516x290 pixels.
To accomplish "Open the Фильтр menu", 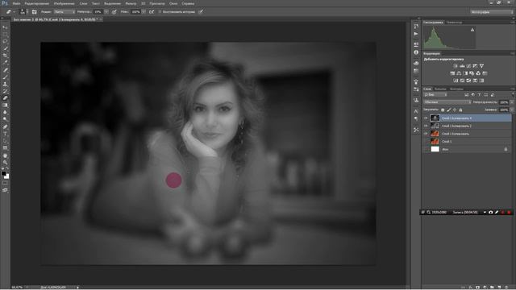I will tap(131, 3).
